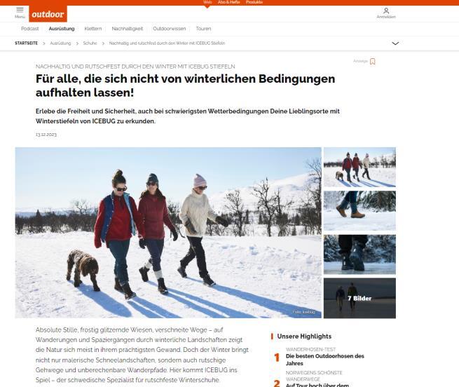Open the hamburger Menü icon
459x387 pixels.
[x=20, y=13]
